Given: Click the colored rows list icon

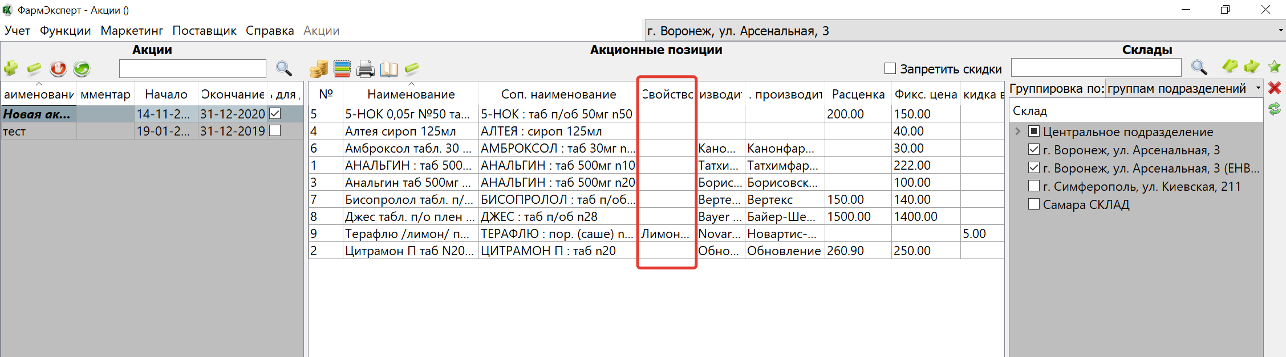Looking at the screenshot, I should click(x=342, y=69).
